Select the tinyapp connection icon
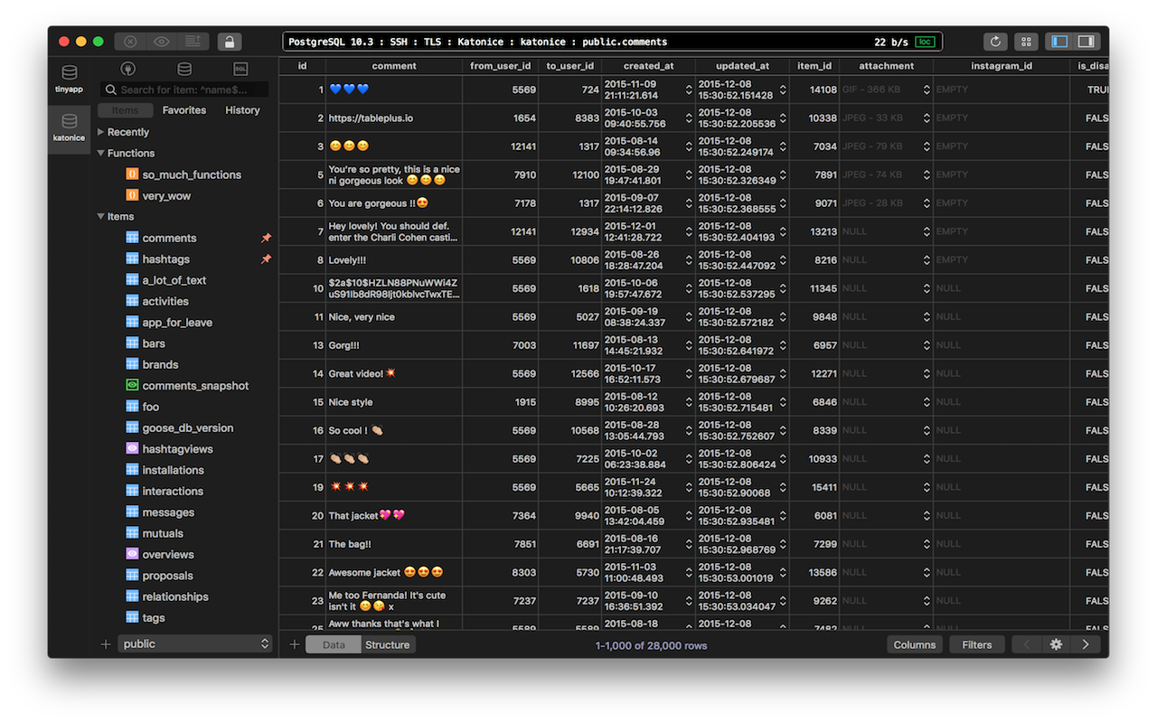The image size is (1157, 723). 69,79
